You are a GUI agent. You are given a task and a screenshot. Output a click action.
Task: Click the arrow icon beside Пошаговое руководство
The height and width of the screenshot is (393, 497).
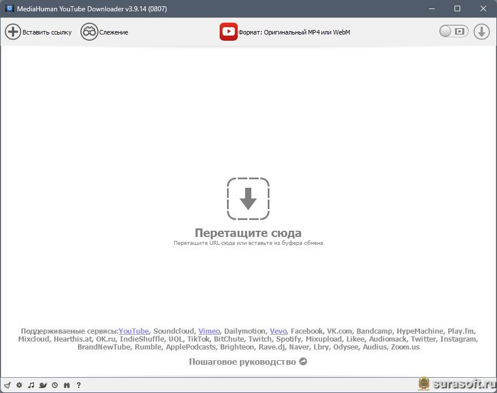tap(303, 361)
